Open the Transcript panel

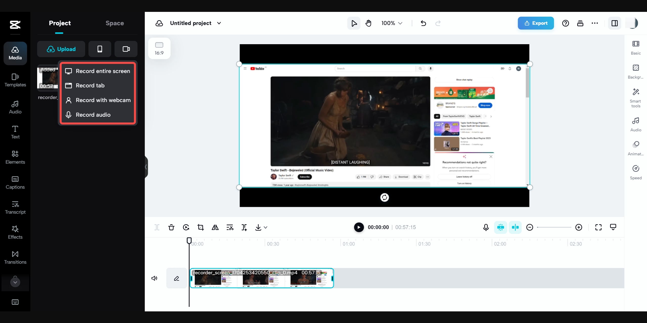(15, 208)
